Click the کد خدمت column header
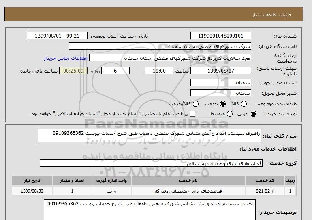This screenshot has height=220, width=312. [265, 180]
